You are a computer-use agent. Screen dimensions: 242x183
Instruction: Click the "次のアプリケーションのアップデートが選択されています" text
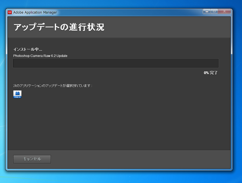click(52, 85)
